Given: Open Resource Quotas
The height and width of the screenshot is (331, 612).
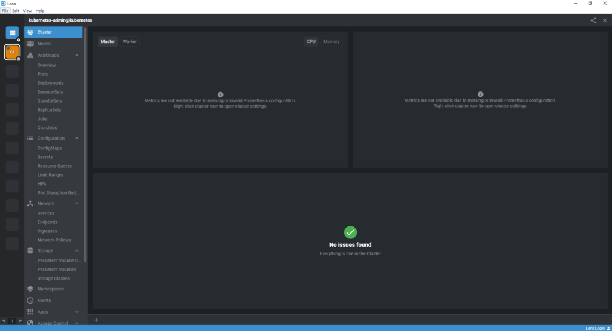Looking at the screenshot, I should tap(54, 166).
